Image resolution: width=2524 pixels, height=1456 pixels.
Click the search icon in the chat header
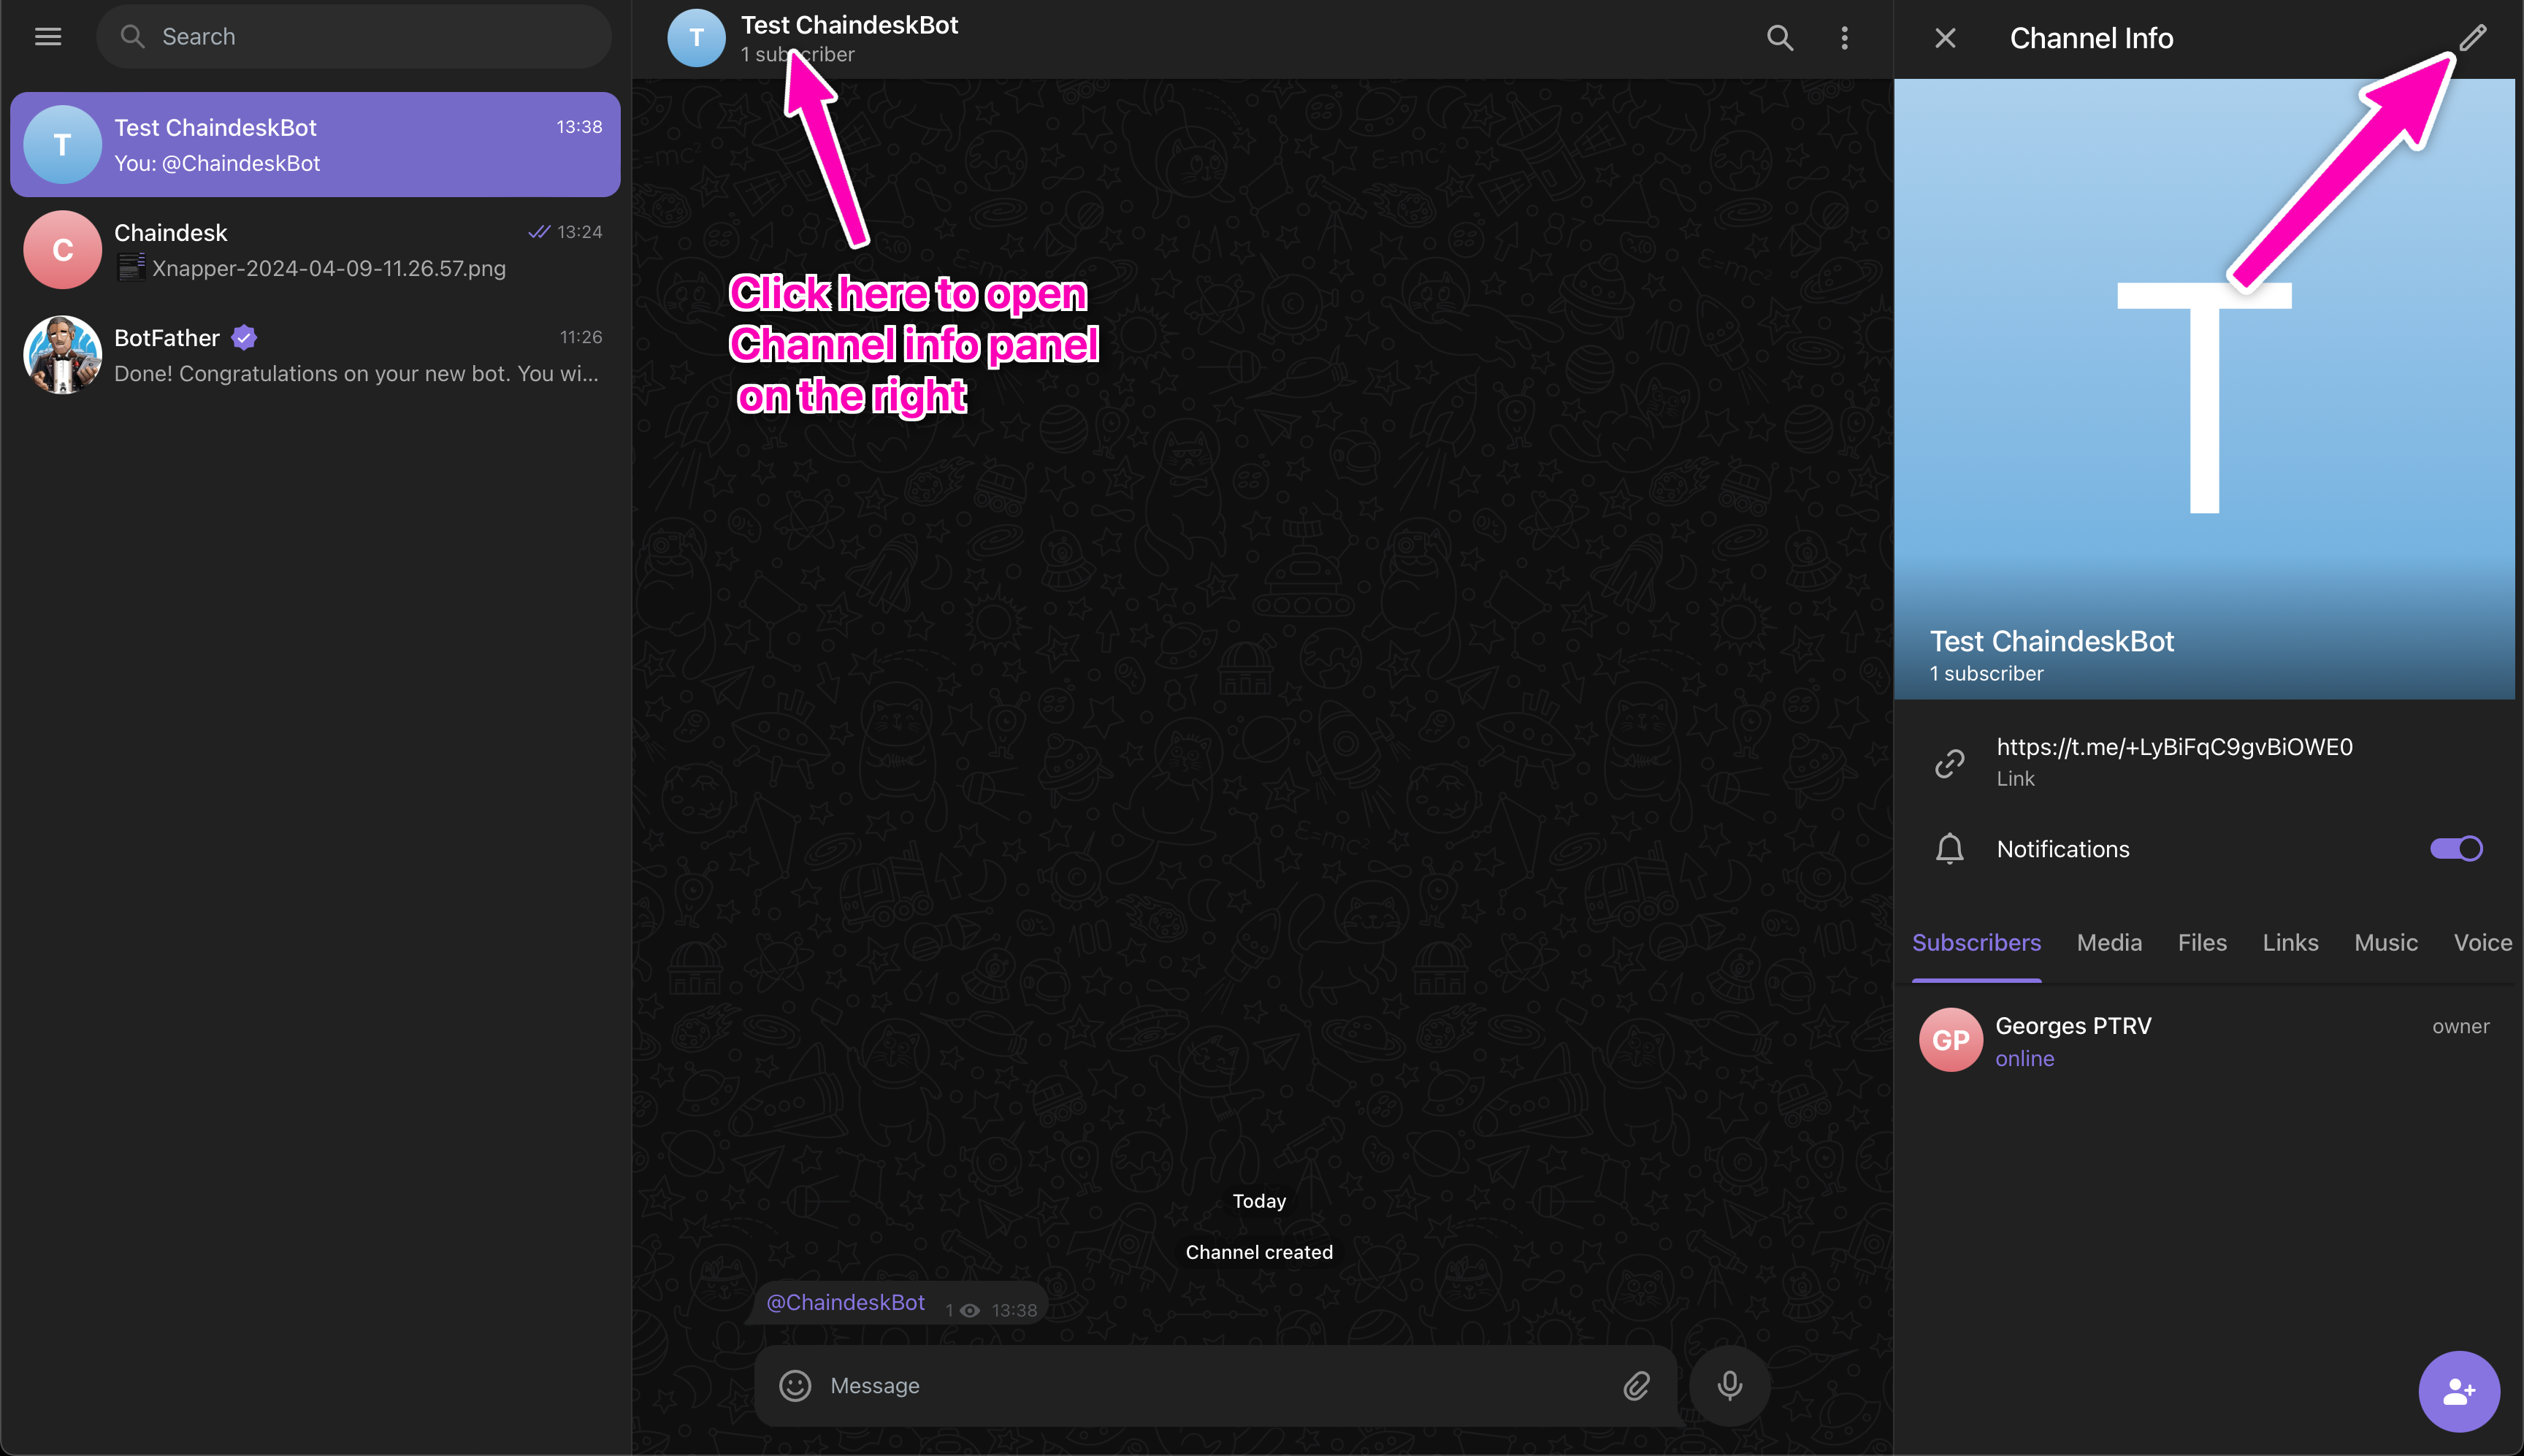click(x=1779, y=37)
